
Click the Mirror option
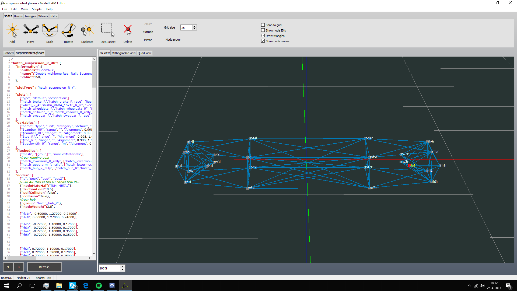148,40
